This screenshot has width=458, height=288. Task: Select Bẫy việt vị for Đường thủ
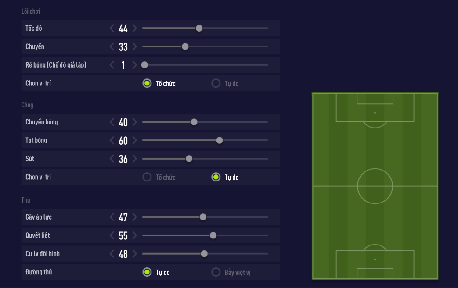pyautogui.click(x=216, y=272)
